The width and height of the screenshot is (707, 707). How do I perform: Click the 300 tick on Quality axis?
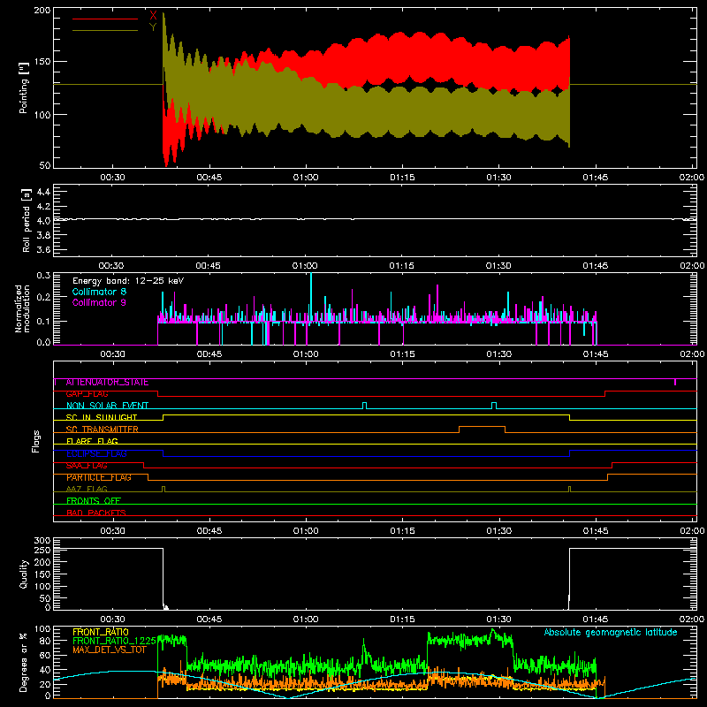[x=42, y=541]
